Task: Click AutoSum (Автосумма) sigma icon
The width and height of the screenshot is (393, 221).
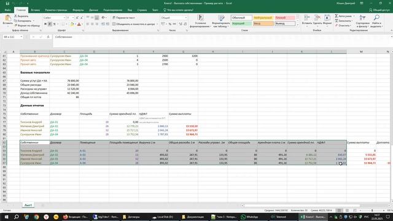Action: (337, 16)
